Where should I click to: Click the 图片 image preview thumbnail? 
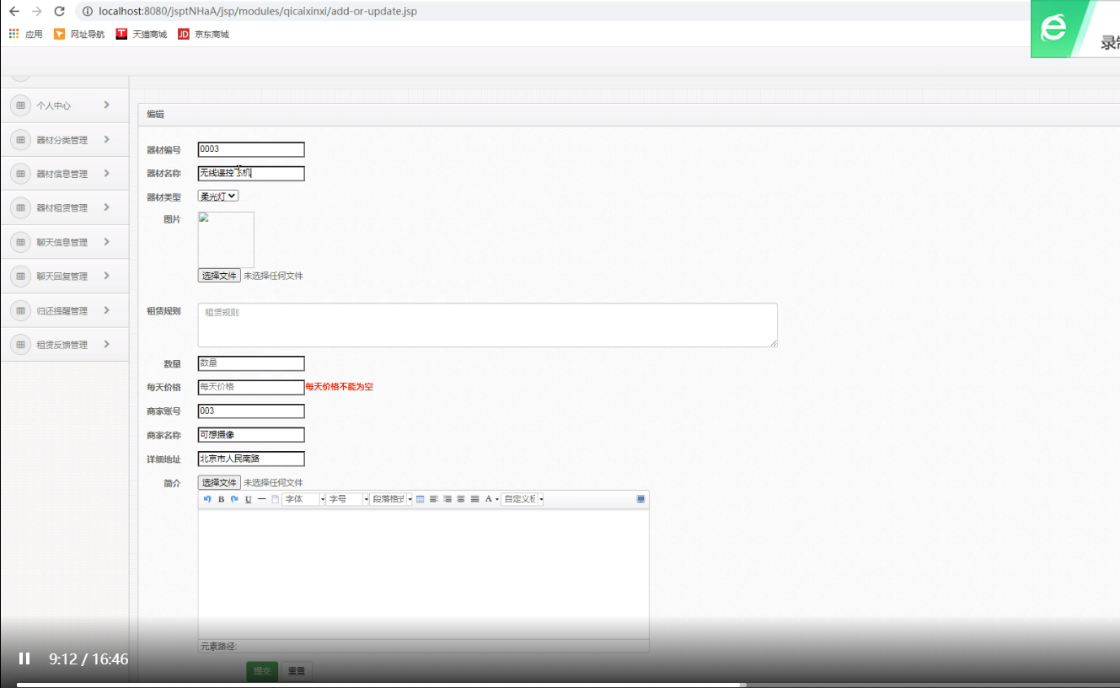point(226,239)
